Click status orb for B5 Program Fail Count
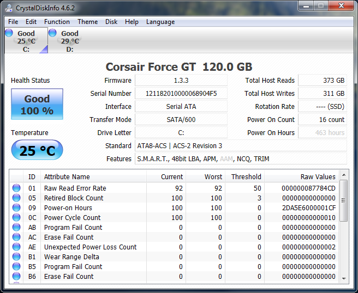This screenshot has height=293, width=358. click(x=16, y=266)
